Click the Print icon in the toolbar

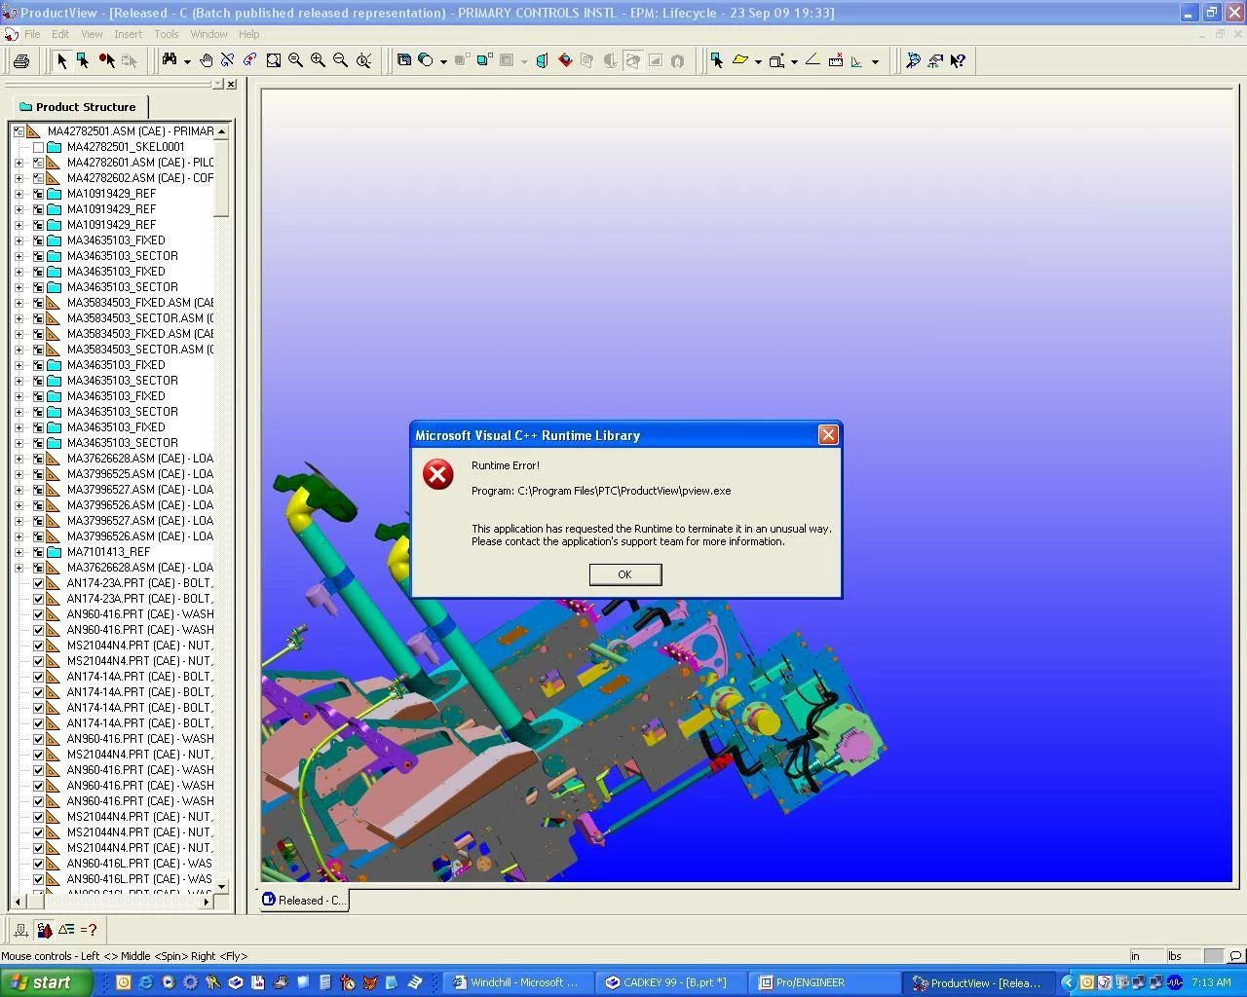[x=20, y=60]
